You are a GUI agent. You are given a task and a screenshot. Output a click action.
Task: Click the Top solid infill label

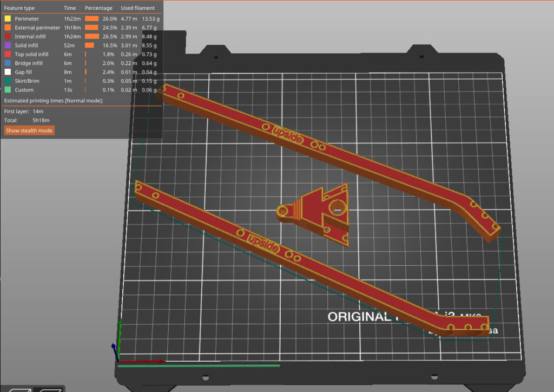[x=31, y=54]
